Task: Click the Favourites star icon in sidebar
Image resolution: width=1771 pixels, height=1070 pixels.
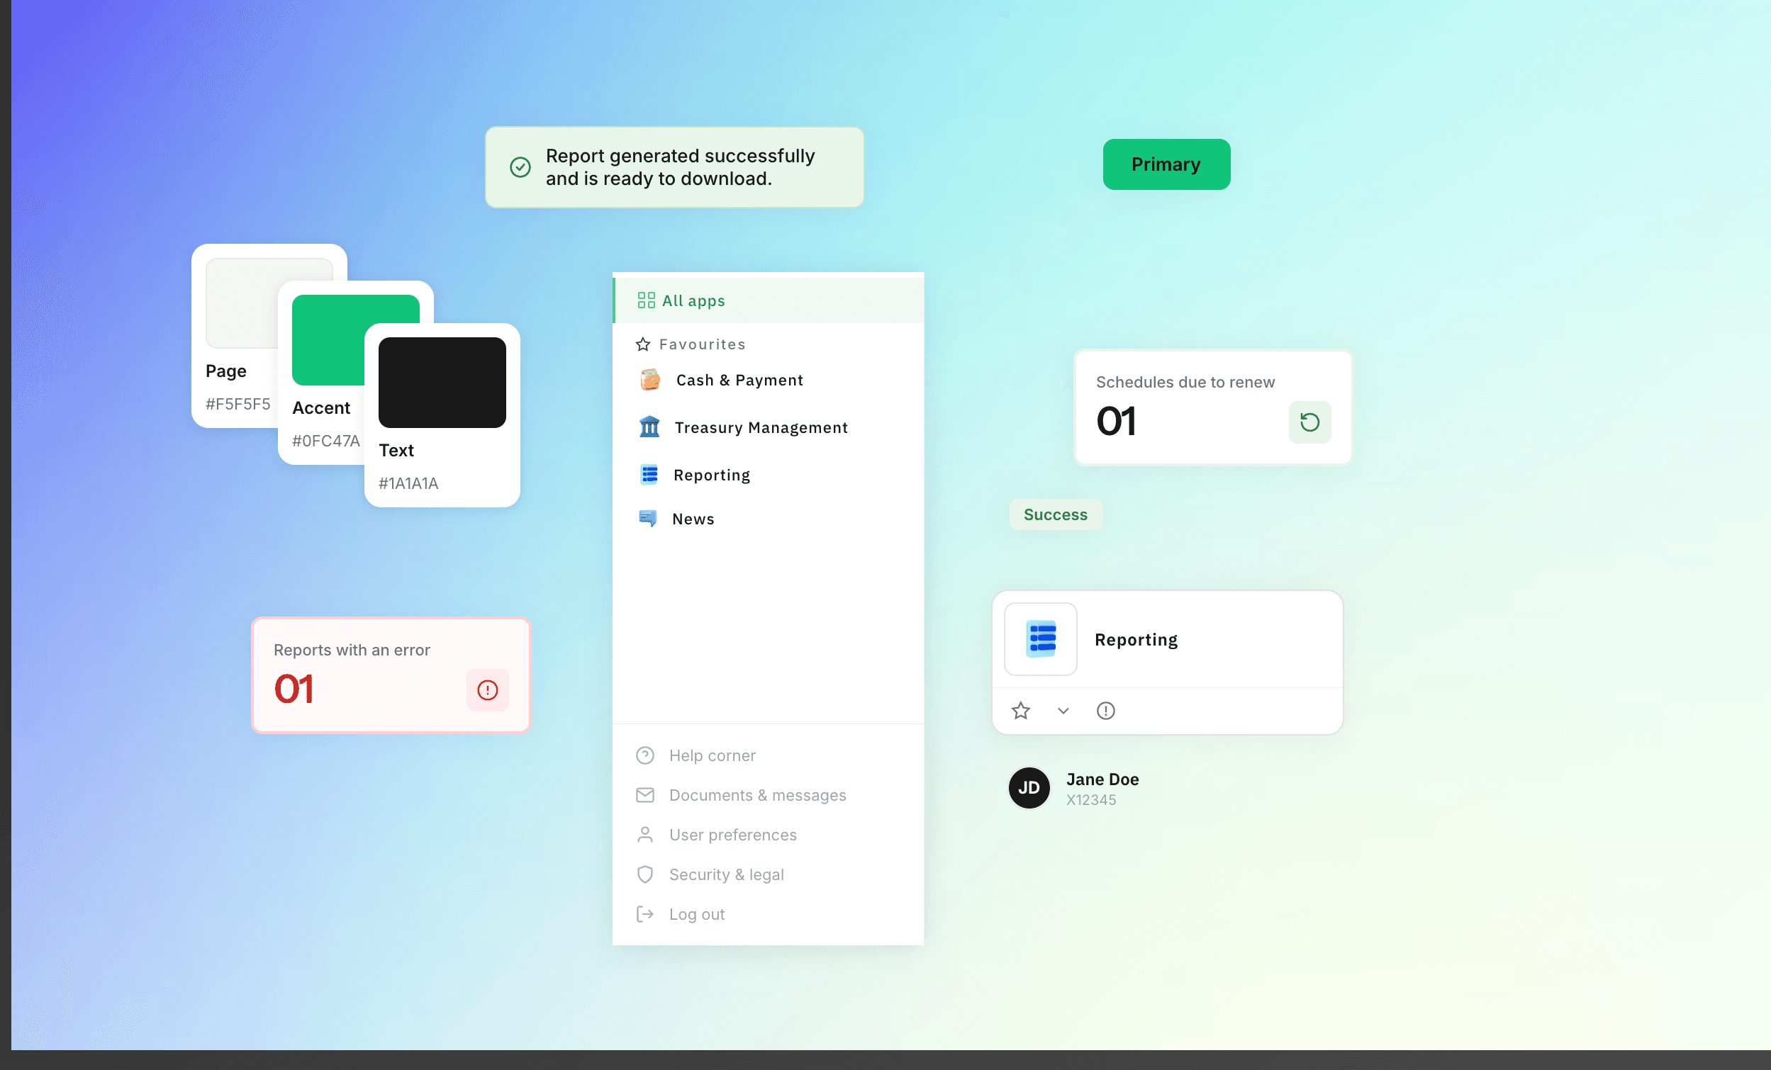Action: [x=642, y=344]
